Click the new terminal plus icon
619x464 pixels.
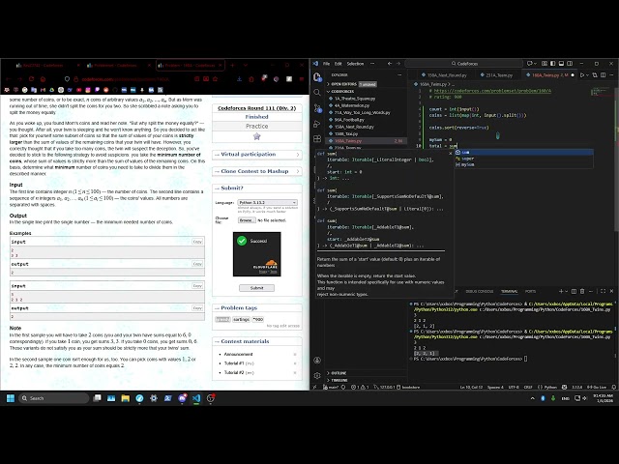(x=561, y=291)
